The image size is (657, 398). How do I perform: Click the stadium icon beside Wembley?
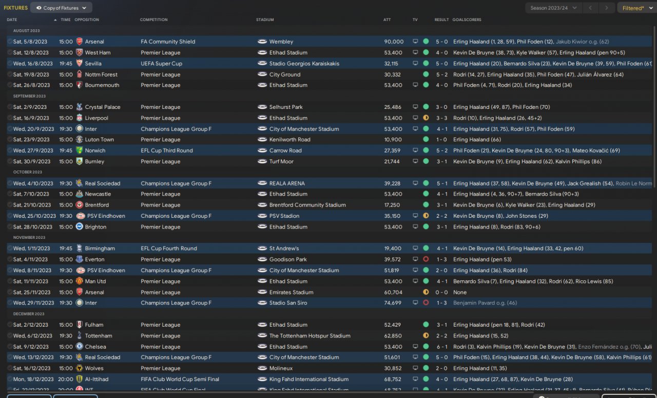262,42
